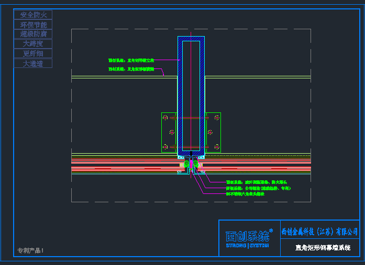
Task: Select the second green annotation under 钢立柱
Action: tap(131, 69)
